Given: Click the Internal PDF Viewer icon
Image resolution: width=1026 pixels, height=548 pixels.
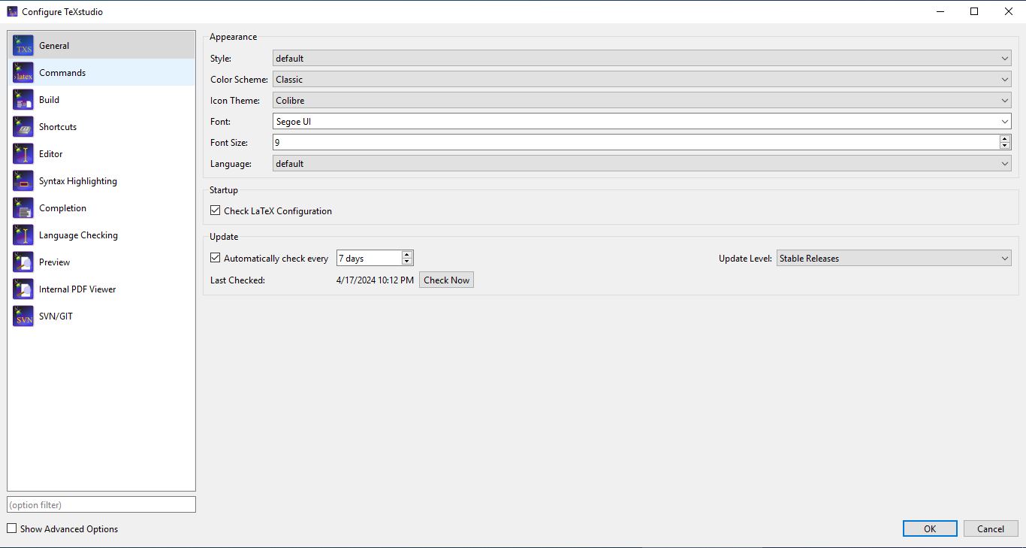Looking at the screenshot, I should coord(23,289).
